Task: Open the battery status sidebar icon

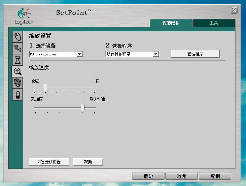Action: click(x=18, y=95)
